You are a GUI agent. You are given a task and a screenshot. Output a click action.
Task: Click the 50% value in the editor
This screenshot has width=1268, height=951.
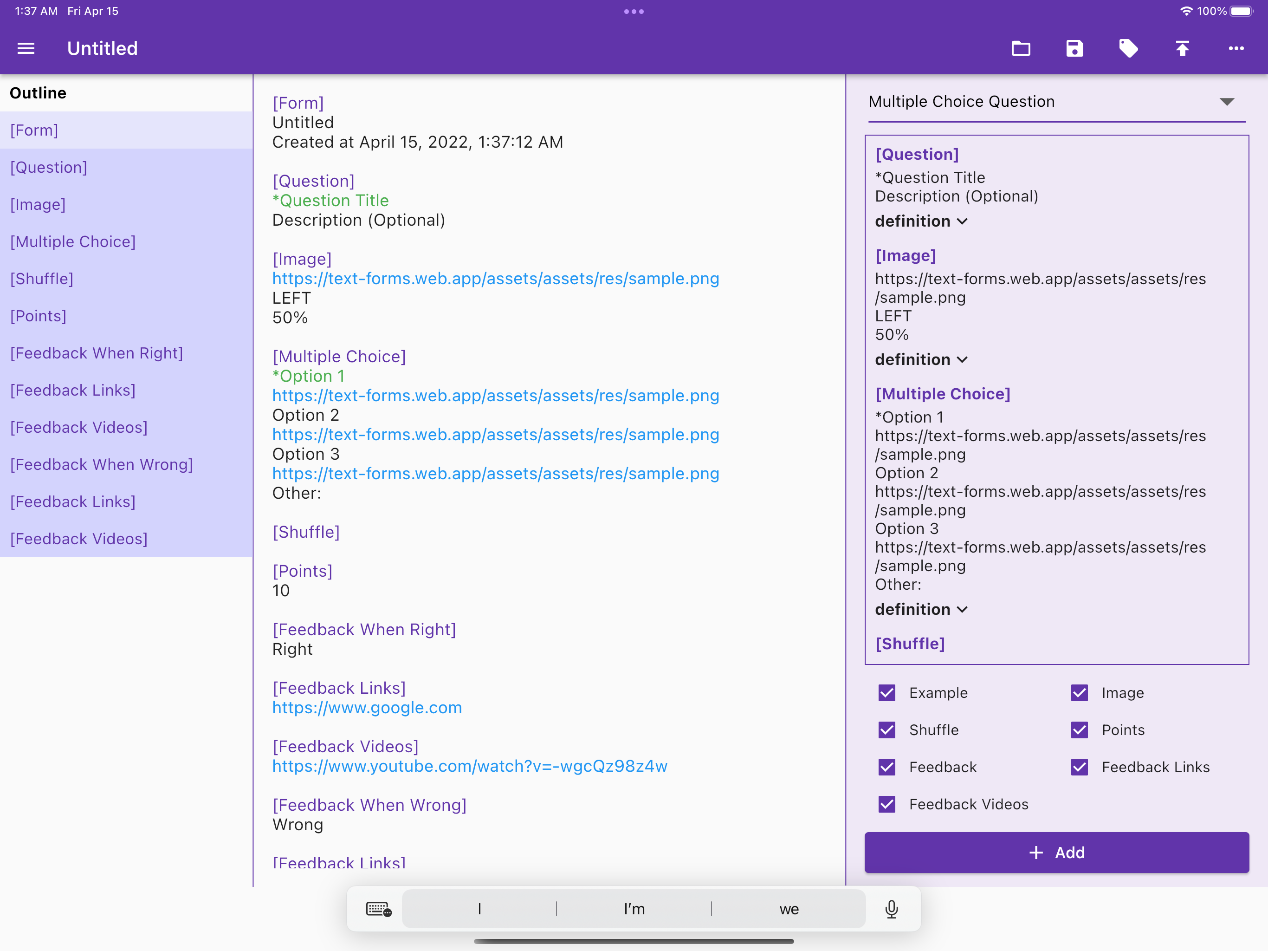290,318
